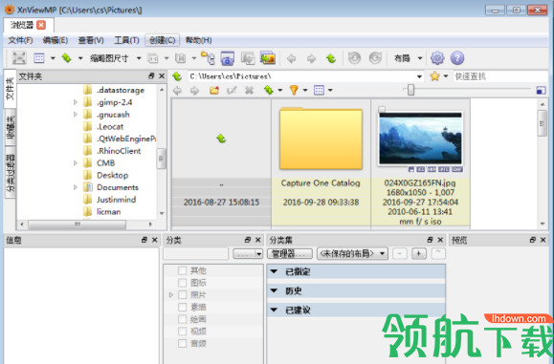Check the 素描 category checkbox
Screen dimensions: 554x364
pyautogui.click(x=183, y=307)
